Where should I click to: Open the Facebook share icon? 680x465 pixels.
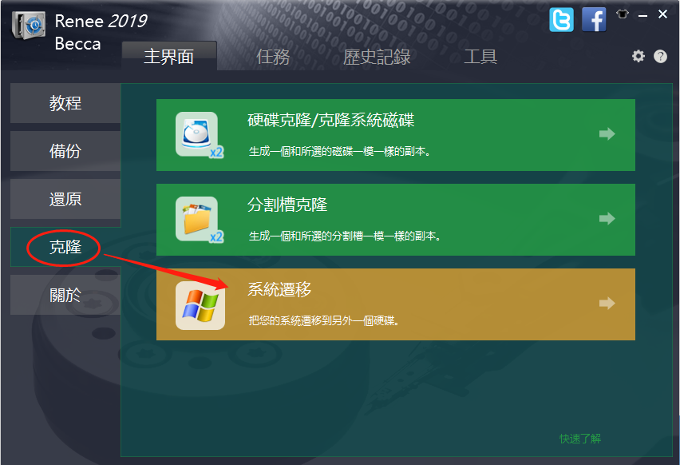tap(594, 20)
